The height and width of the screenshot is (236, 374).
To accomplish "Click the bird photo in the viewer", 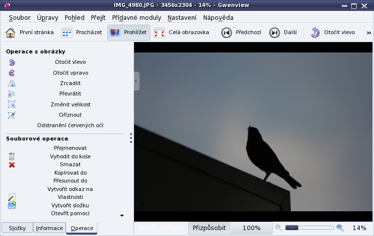I will [253, 132].
